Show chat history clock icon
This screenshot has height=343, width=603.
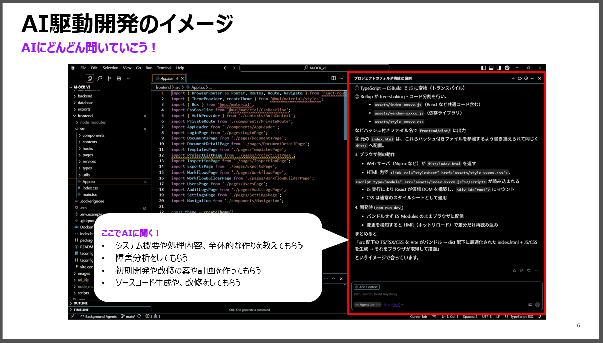526,78
